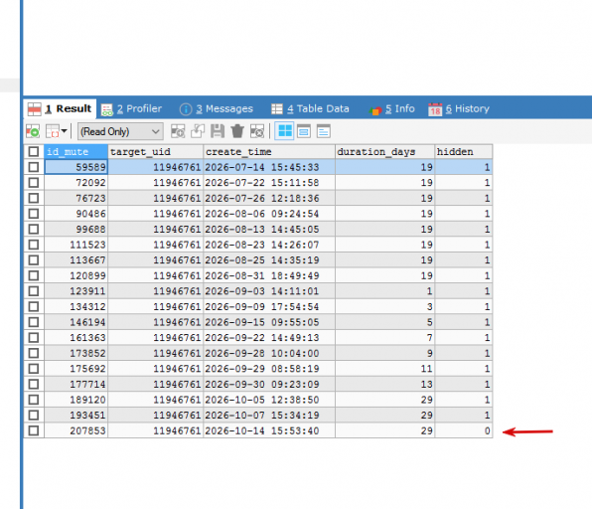Check the row with id_mute 120899
The height and width of the screenshot is (509, 592).
pyautogui.click(x=34, y=275)
